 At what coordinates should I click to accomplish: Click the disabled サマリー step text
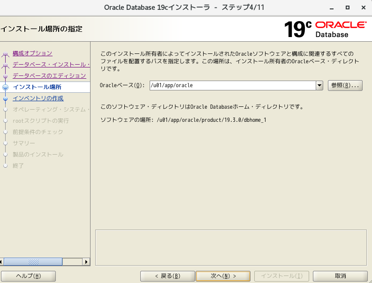pyautogui.click(x=24, y=143)
